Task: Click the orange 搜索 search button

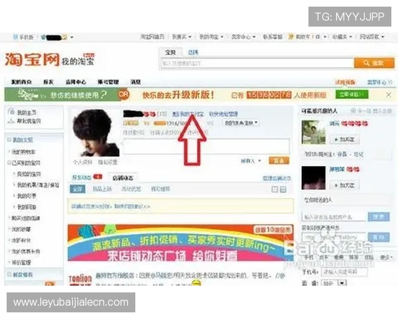Action: [x=374, y=63]
